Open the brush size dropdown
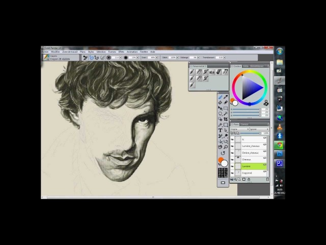The image size is (326, 245). click(120, 58)
